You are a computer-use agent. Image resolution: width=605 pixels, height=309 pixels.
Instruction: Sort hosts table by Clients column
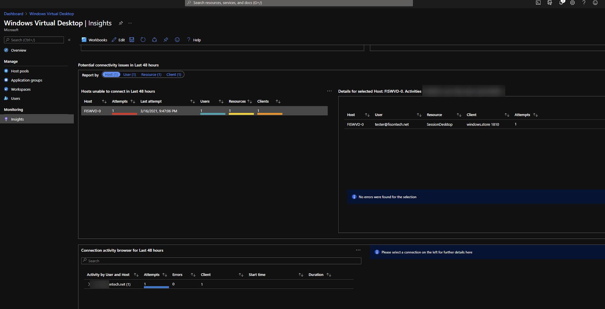[x=278, y=101]
